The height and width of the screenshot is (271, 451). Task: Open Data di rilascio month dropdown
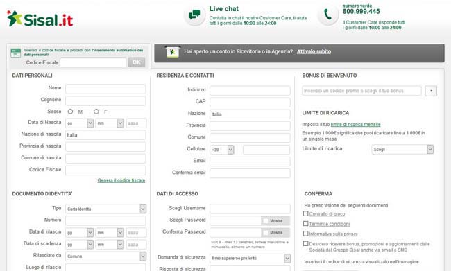tap(110, 232)
